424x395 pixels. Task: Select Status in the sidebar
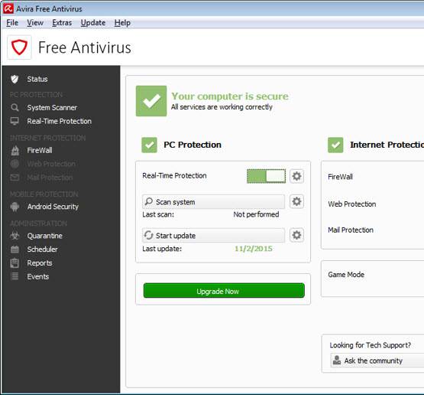37,79
